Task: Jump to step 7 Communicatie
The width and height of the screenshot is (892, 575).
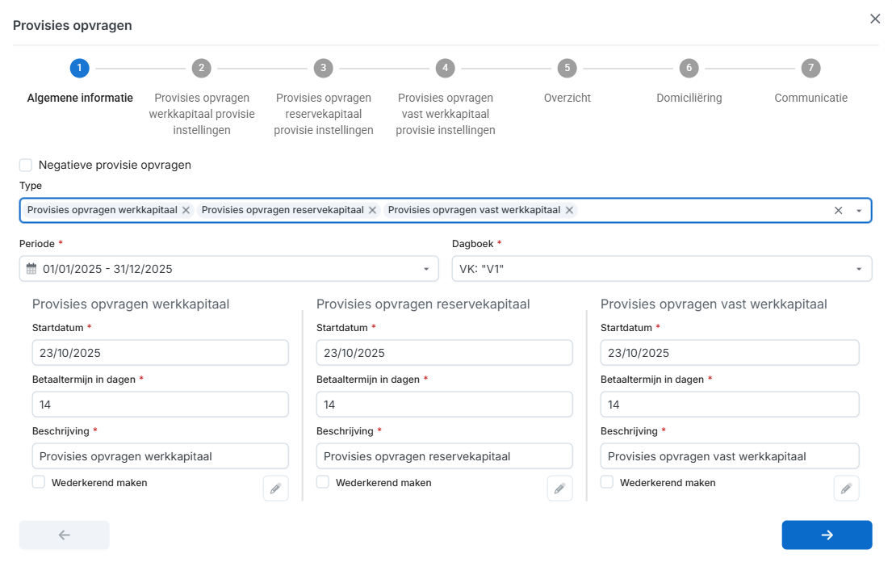Action: pos(810,68)
